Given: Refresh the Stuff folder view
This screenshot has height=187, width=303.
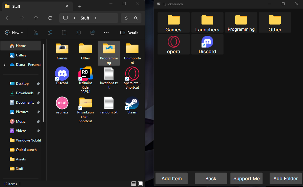Looking at the screenshot, I should coord(50,18).
